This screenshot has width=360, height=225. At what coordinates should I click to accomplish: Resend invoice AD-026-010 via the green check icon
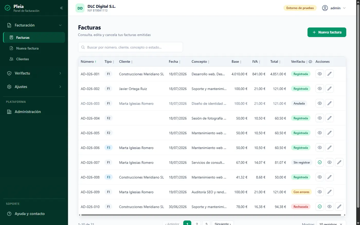click(320, 206)
